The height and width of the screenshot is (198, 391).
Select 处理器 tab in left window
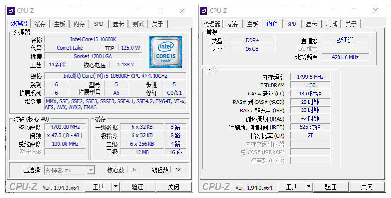click(19, 23)
